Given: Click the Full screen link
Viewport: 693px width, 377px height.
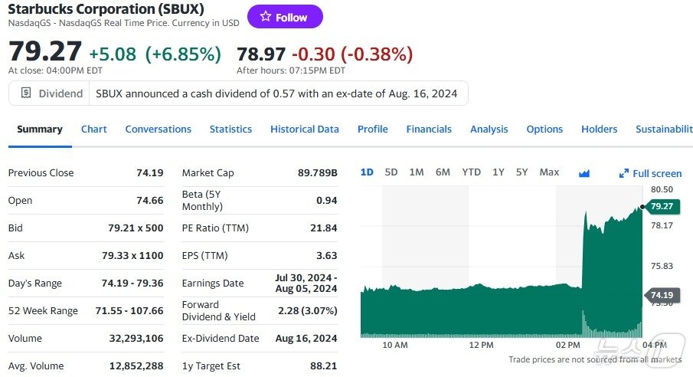Looking at the screenshot, I should point(657,174).
